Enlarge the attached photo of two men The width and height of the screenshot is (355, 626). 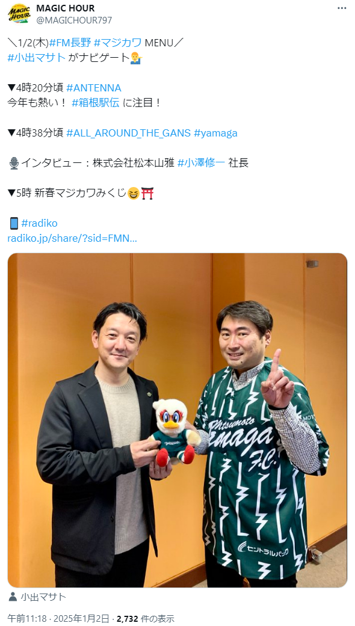177,420
